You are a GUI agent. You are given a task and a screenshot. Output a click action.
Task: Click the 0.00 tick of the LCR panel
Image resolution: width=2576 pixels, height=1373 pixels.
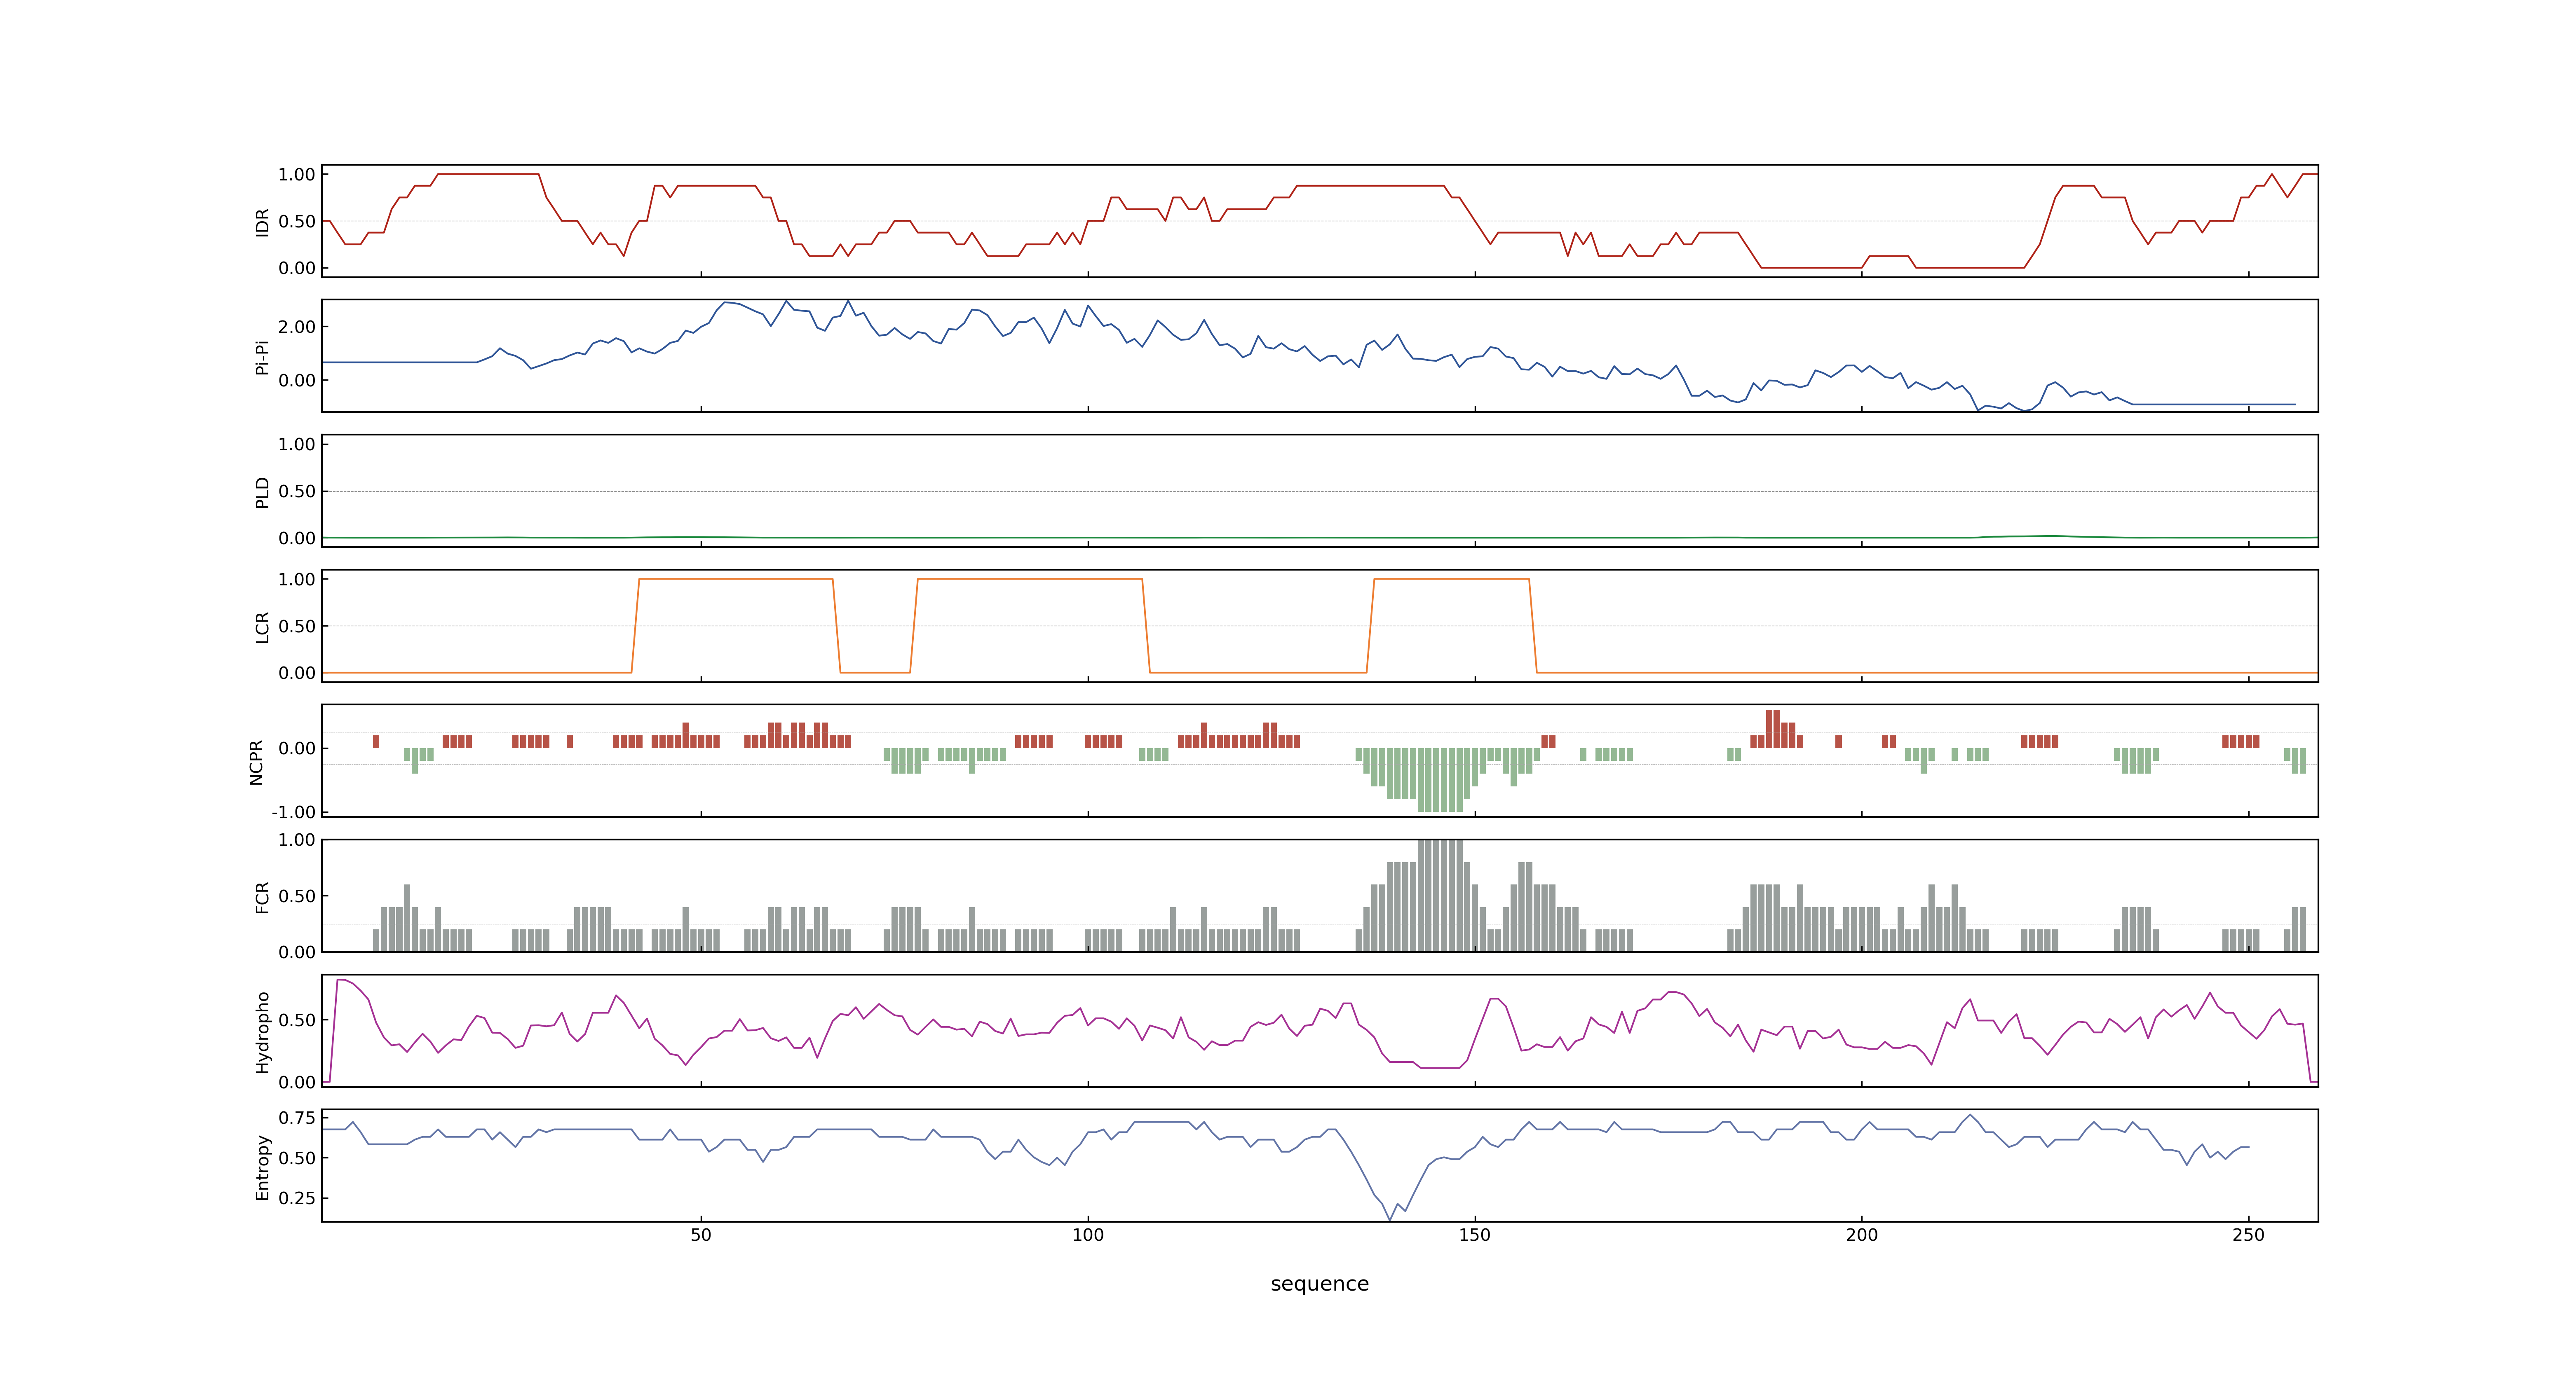tap(297, 674)
